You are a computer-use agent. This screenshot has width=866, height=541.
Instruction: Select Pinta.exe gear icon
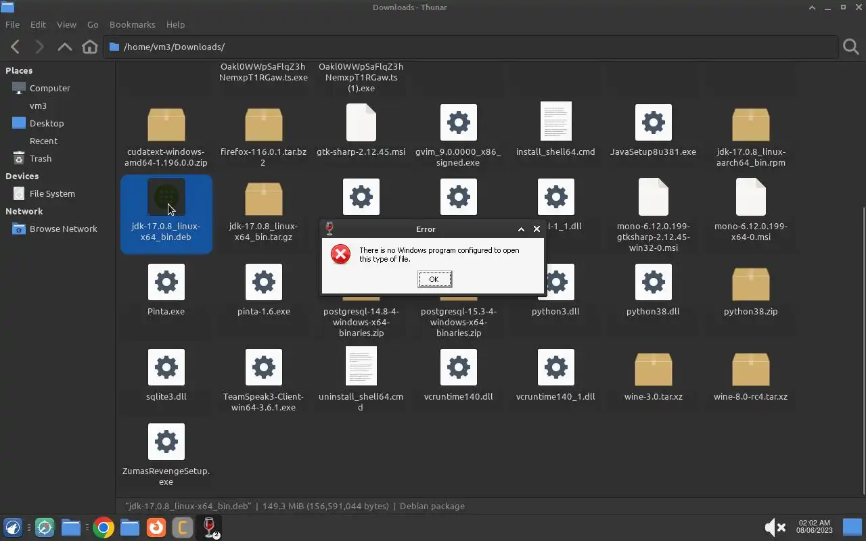(x=166, y=282)
